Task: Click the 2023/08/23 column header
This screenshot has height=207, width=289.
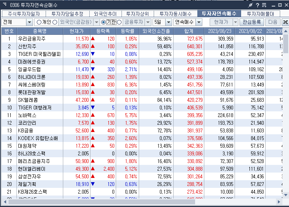Action: [220, 31]
